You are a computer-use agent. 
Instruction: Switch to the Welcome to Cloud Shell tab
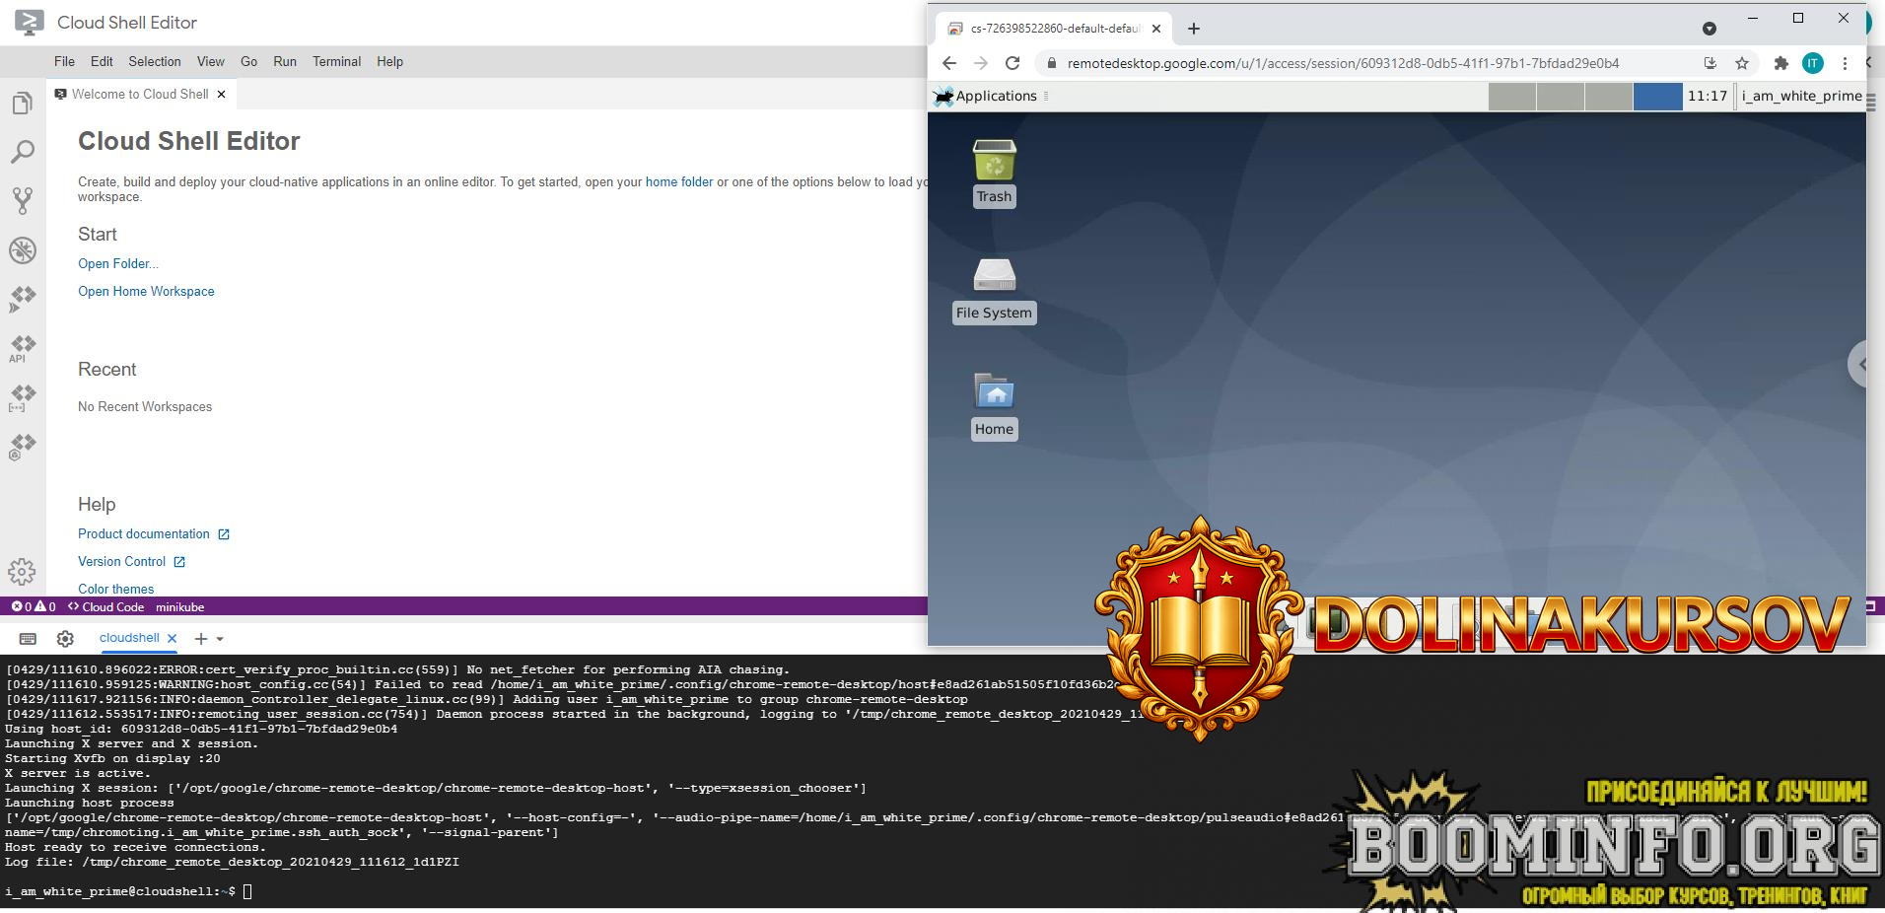[x=138, y=94]
